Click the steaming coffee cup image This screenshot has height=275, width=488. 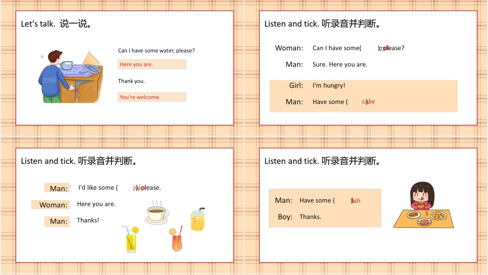157,212
